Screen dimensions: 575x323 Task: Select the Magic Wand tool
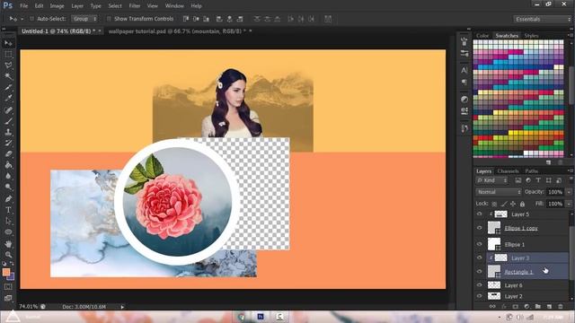coord(8,76)
